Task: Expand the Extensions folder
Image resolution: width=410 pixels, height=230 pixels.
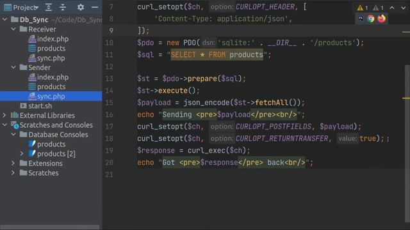Action: click(x=13, y=164)
